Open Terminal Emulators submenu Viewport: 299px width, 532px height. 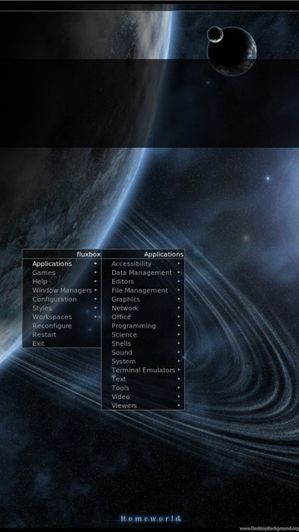click(143, 370)
